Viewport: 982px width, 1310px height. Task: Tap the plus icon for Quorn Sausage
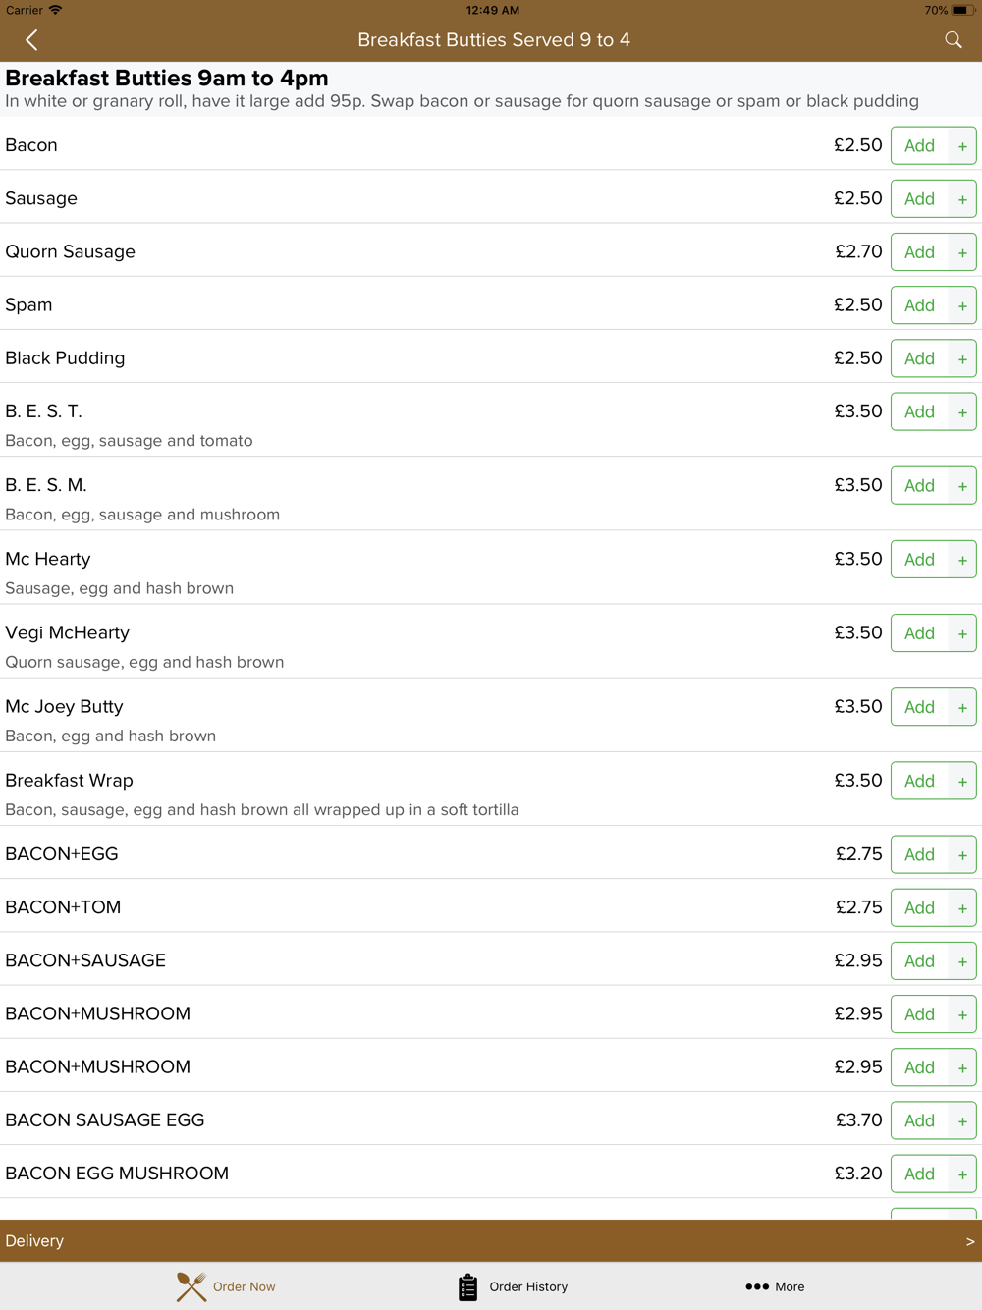pos(962,252)
